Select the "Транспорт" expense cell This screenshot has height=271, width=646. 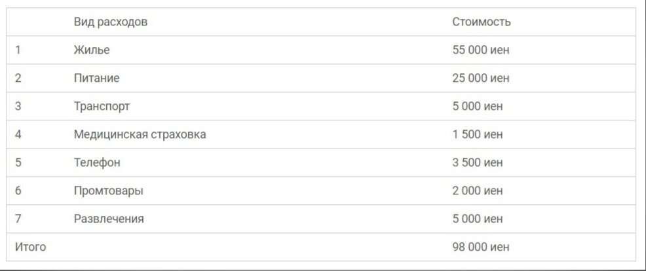click(x=102, y=106)
